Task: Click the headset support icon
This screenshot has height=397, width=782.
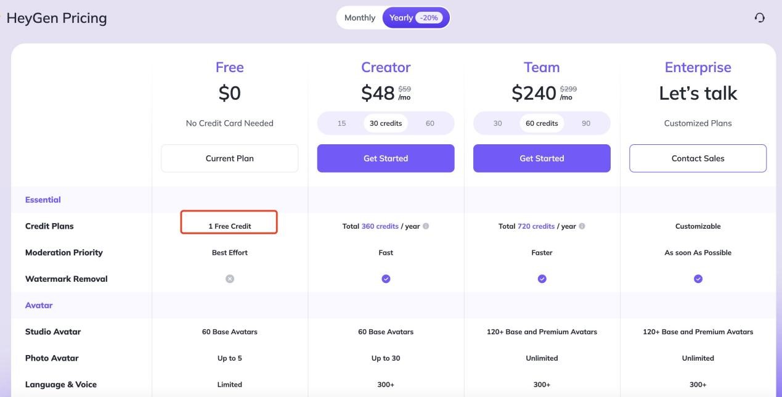Action: coord(760,18)
